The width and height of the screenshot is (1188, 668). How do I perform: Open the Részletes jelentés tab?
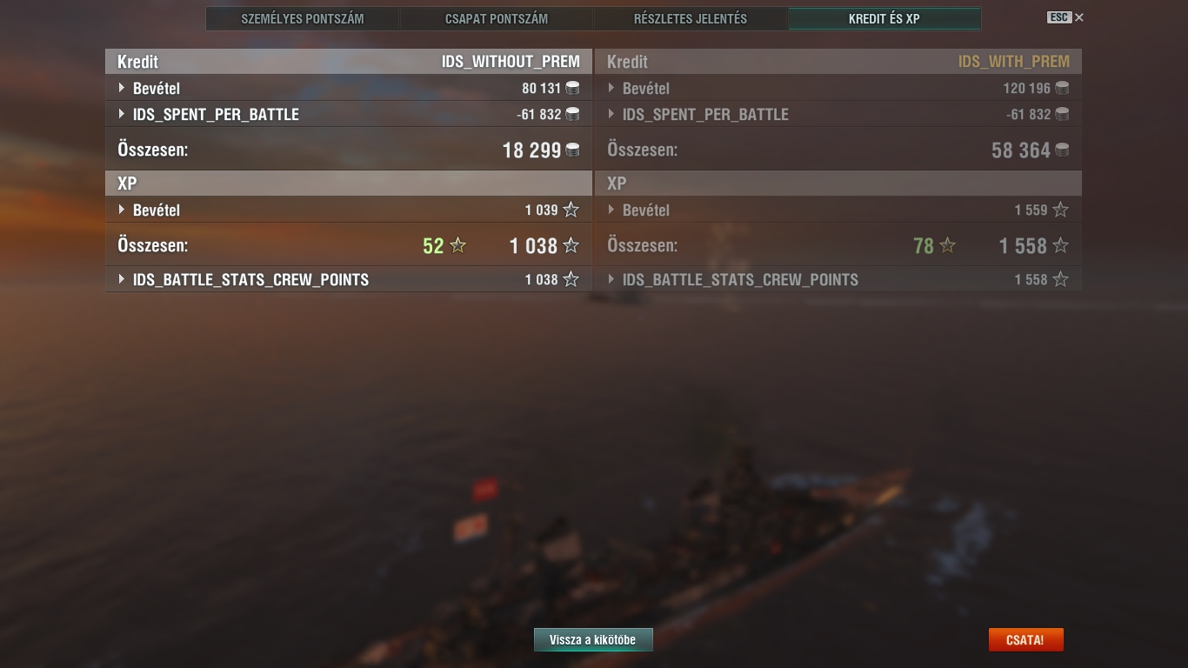(x=691, y=18)
